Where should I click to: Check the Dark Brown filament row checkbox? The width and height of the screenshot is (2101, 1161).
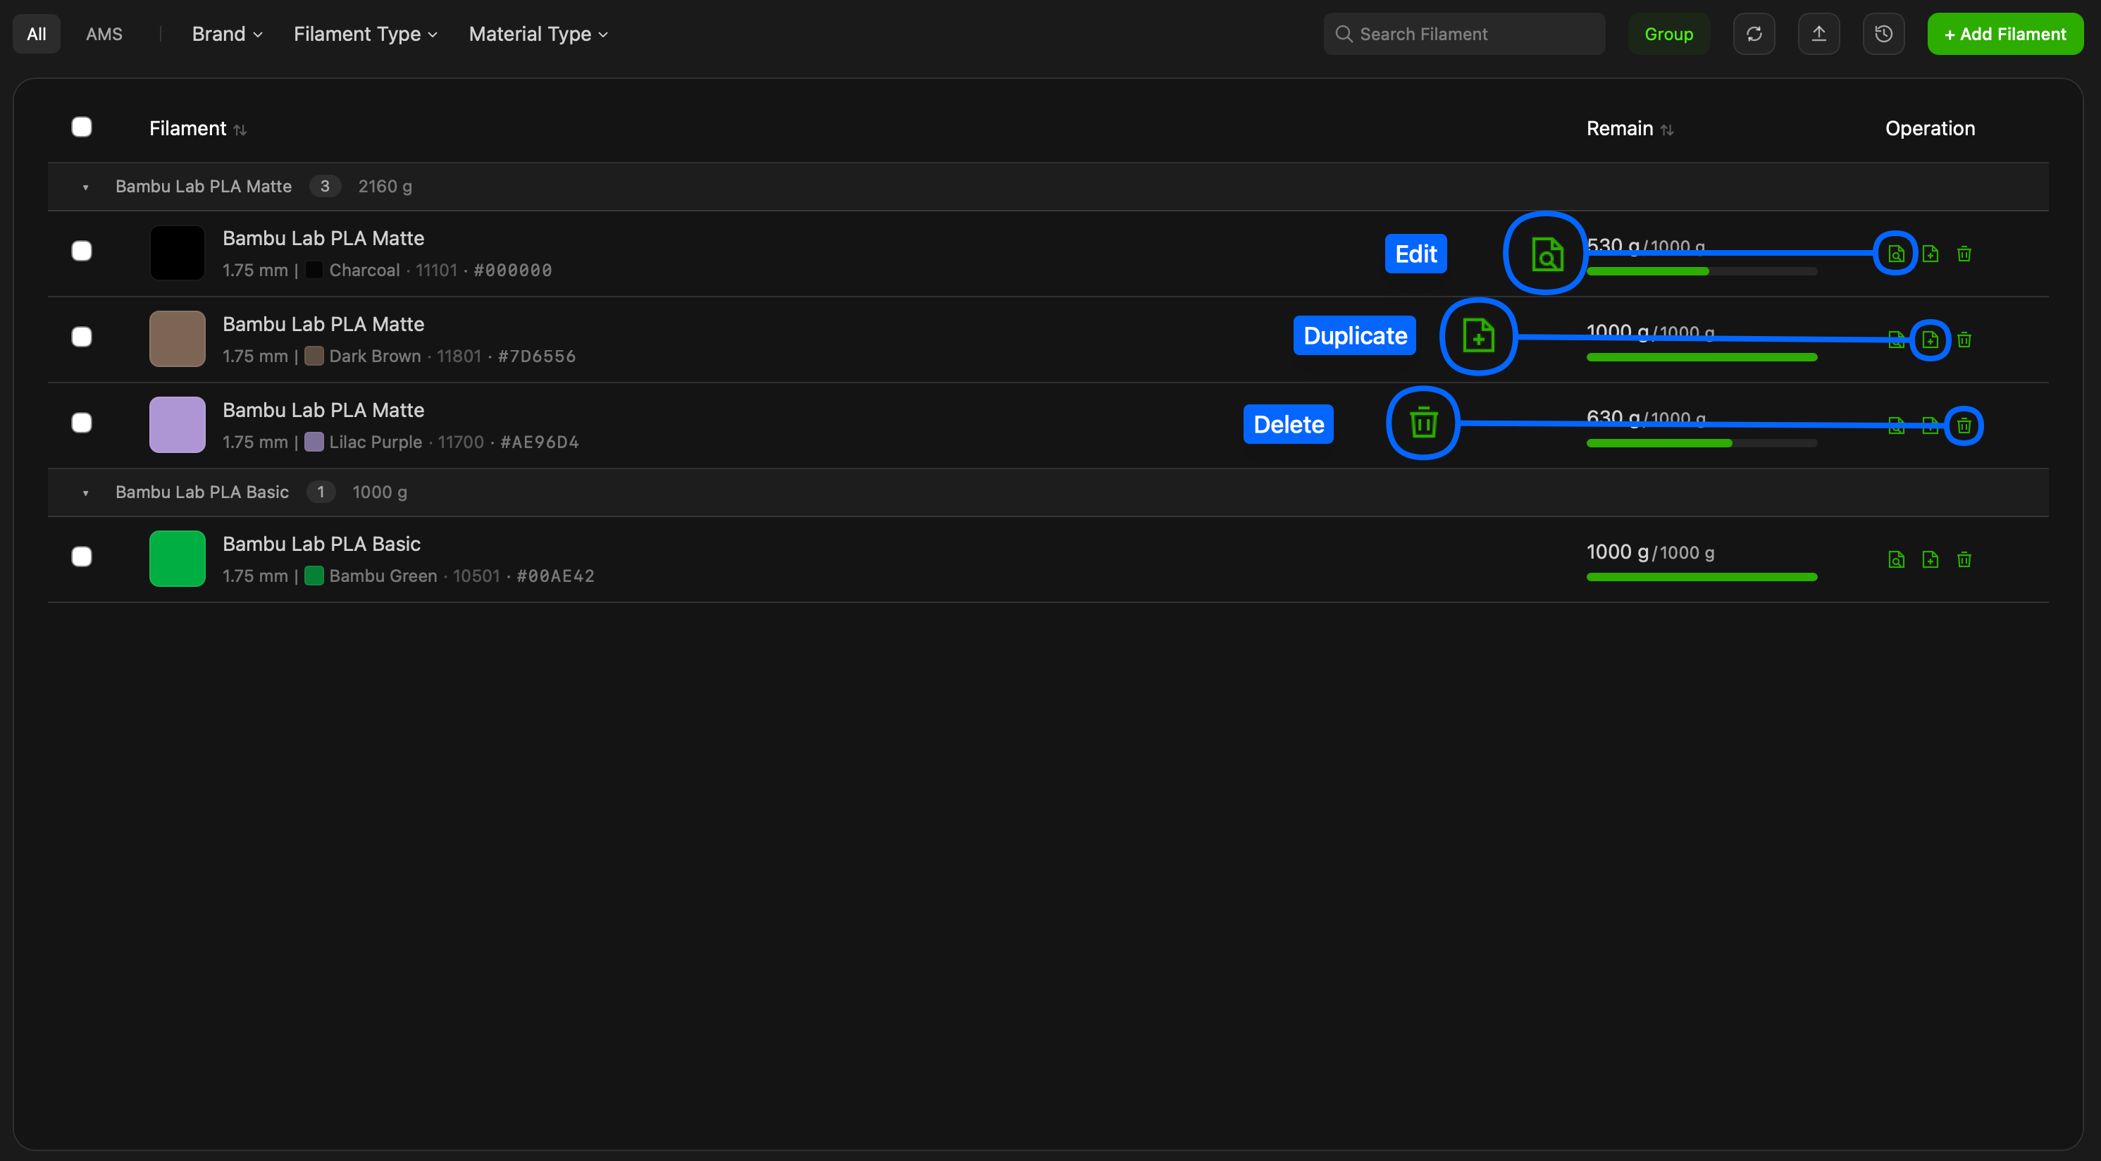82,337
